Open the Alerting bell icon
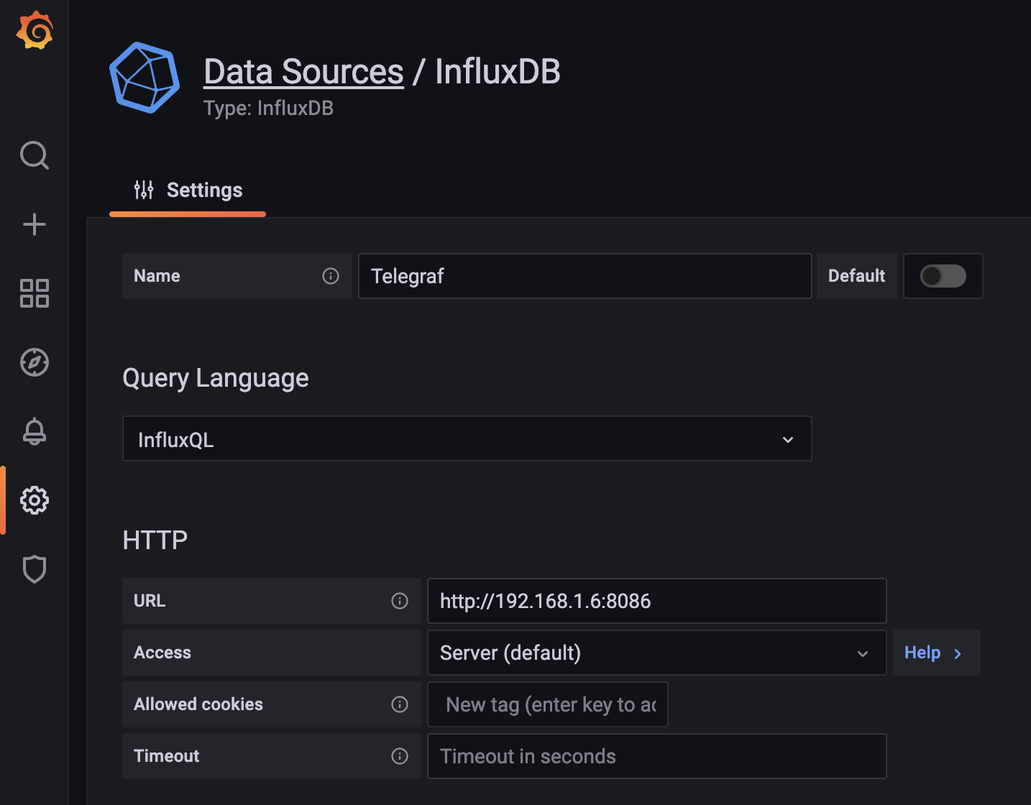Image resolution: width=1031 pixels, height=805 pixels. click(x=35, y=431)
